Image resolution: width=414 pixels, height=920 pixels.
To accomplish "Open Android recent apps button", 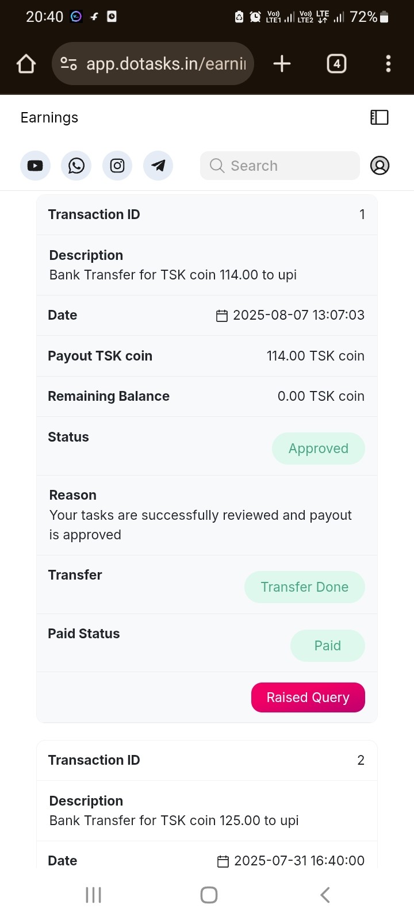I will pos(93,895).
